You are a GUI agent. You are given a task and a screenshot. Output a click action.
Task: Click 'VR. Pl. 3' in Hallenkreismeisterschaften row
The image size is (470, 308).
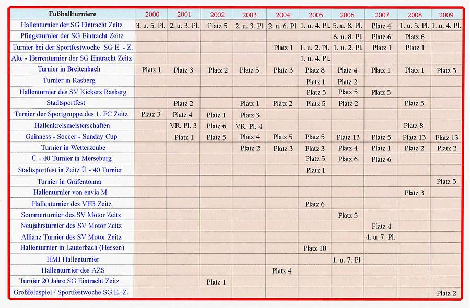coord(183,126)
